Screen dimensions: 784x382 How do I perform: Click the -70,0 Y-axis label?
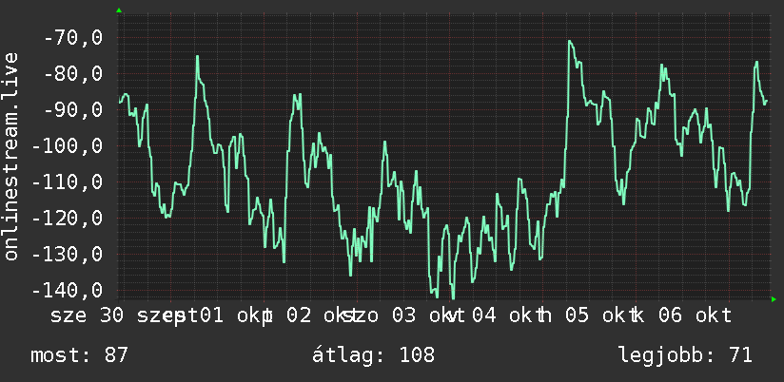(73, 37)
